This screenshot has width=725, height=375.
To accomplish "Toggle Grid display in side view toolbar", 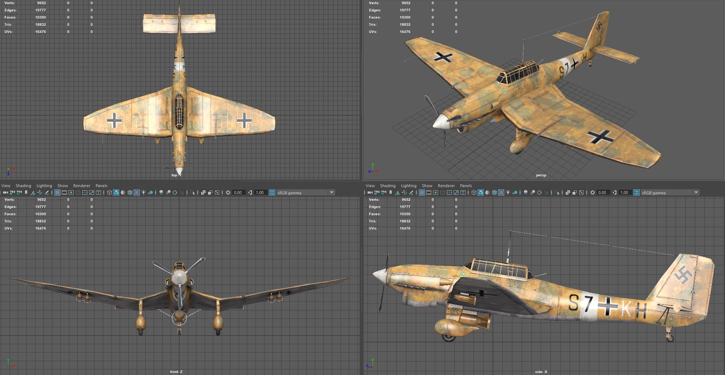I will tap(422, 193).
